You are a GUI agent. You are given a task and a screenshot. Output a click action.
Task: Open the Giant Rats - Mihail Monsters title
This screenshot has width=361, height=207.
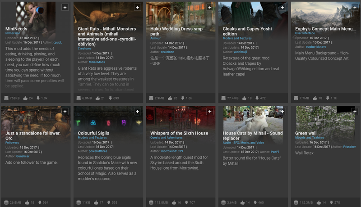coord(107,36)
